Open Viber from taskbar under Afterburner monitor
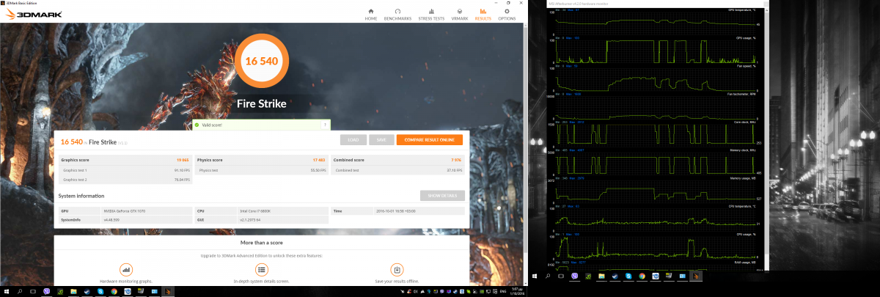The height and width of the screenshot is (297, 880). (x=575, y=276)
